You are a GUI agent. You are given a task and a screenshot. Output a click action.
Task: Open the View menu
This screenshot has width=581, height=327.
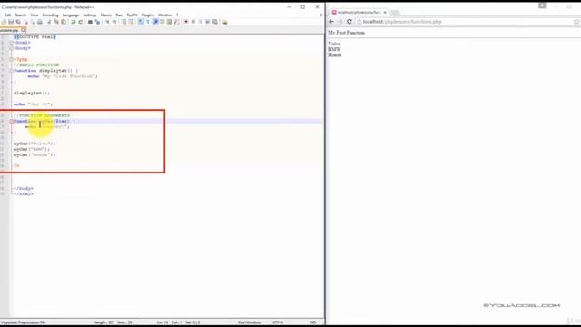pos(34,15)
